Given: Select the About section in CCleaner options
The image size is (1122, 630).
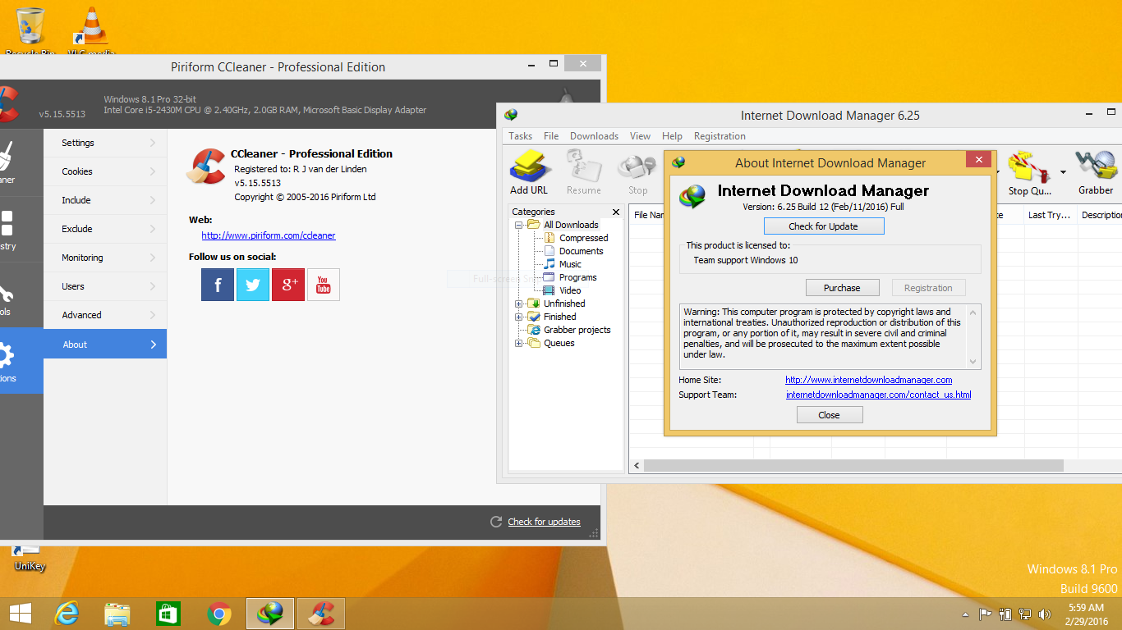Looking at the screenshot, I should [x=105, y=345].
